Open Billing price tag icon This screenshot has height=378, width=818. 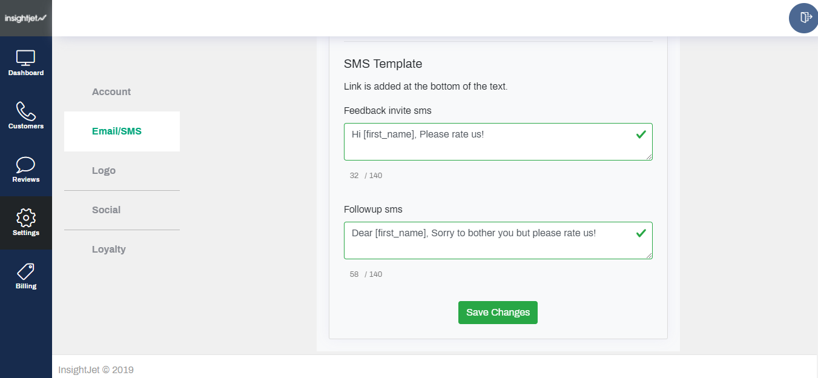[x=25, y=271]
